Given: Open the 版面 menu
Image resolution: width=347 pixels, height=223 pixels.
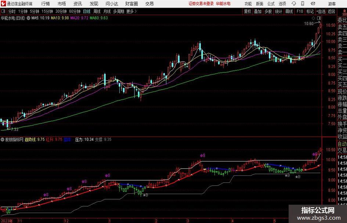Looking at the screenshot, I should pyautogui.click(x=260, y=4).
